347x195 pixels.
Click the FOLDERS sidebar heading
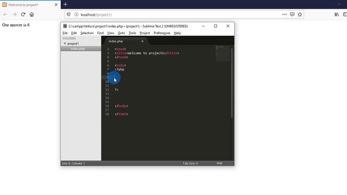point(69,38)
